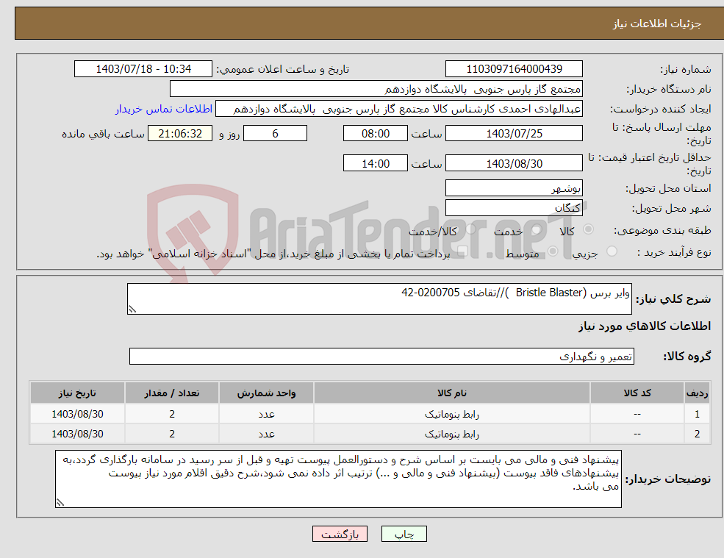The height and width of the screenshot is (558, 724).
Task: Click the unit عدد in row 1
Action: click(x=266, y=415)
